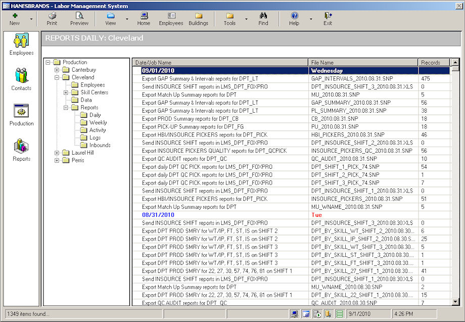
Task: Open the New button dropdown arrow
Action: (x=31, y=19)
